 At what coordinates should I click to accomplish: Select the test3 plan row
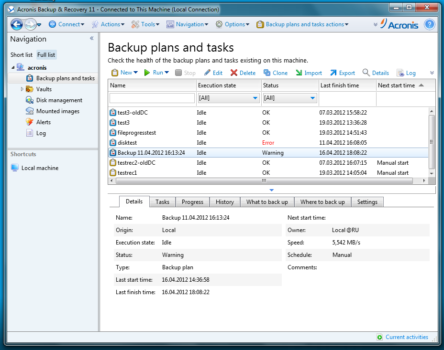[268, 123]
